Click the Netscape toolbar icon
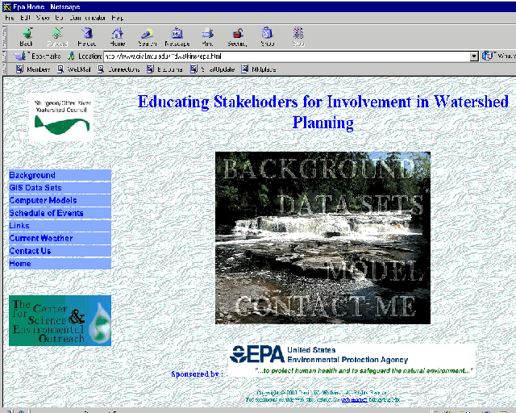This screenshot has height=413, width=516. [x=177, y=36]
